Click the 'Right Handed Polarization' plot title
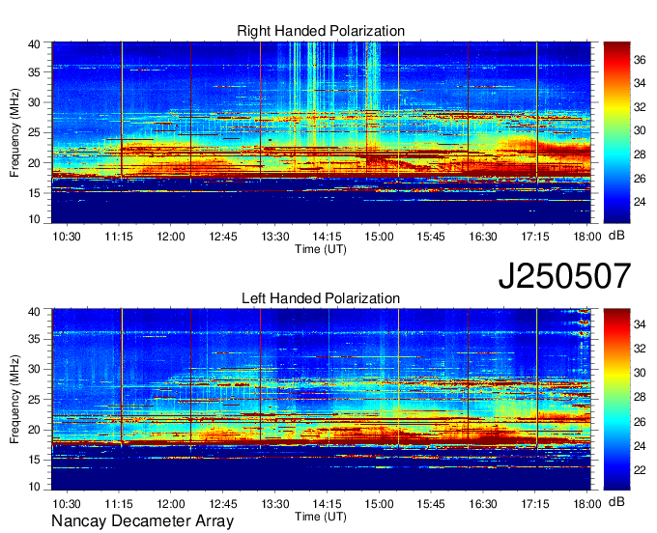The width and height of the screenshot is (657, 533). tap(321, 31)
